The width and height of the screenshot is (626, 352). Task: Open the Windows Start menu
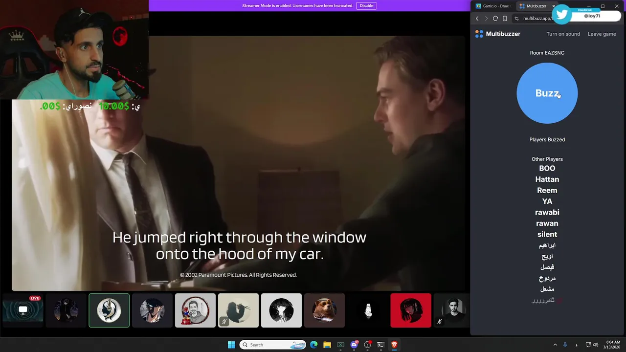point(231,345)
